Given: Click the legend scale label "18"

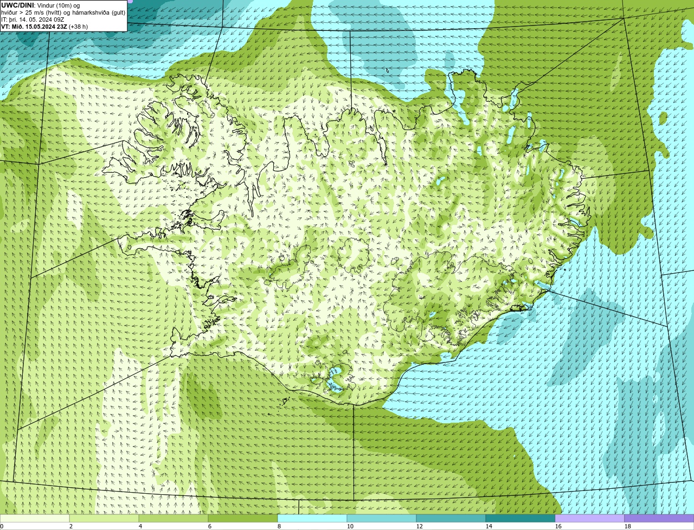Looking at the screenshot, I should (628, 526).
